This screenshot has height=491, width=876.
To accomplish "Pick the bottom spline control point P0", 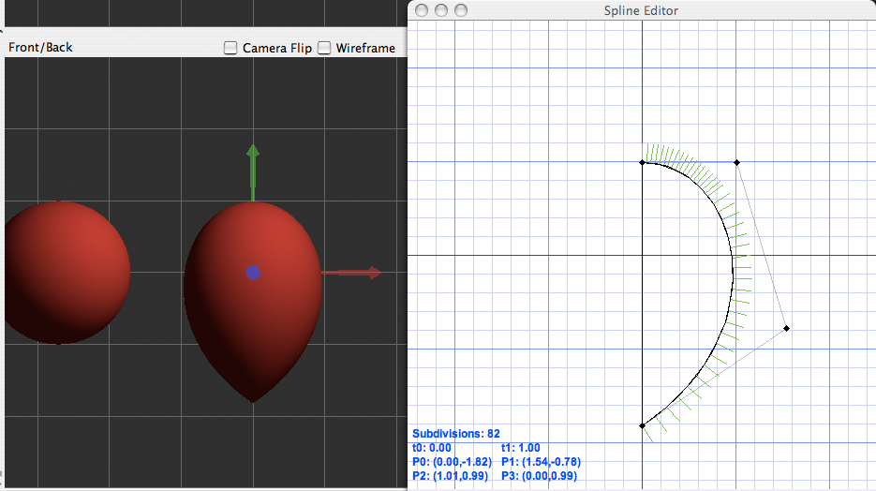I will (x=642, y=426).
